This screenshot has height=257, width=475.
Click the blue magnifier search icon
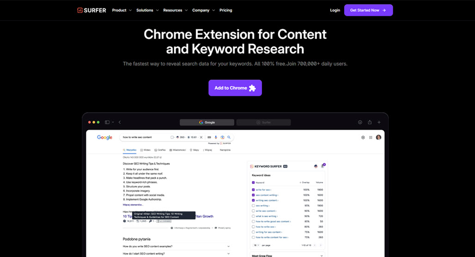229,137
